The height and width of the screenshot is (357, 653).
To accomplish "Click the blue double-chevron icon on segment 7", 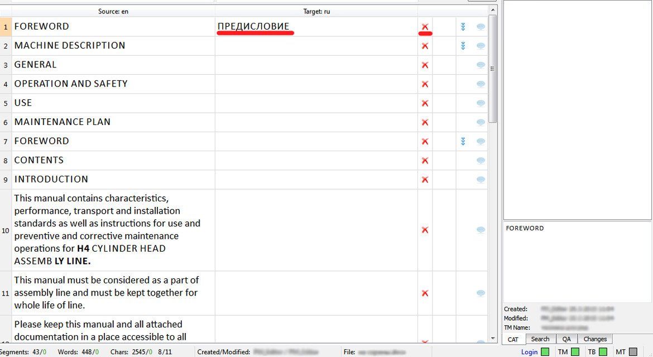I will 463,142.
